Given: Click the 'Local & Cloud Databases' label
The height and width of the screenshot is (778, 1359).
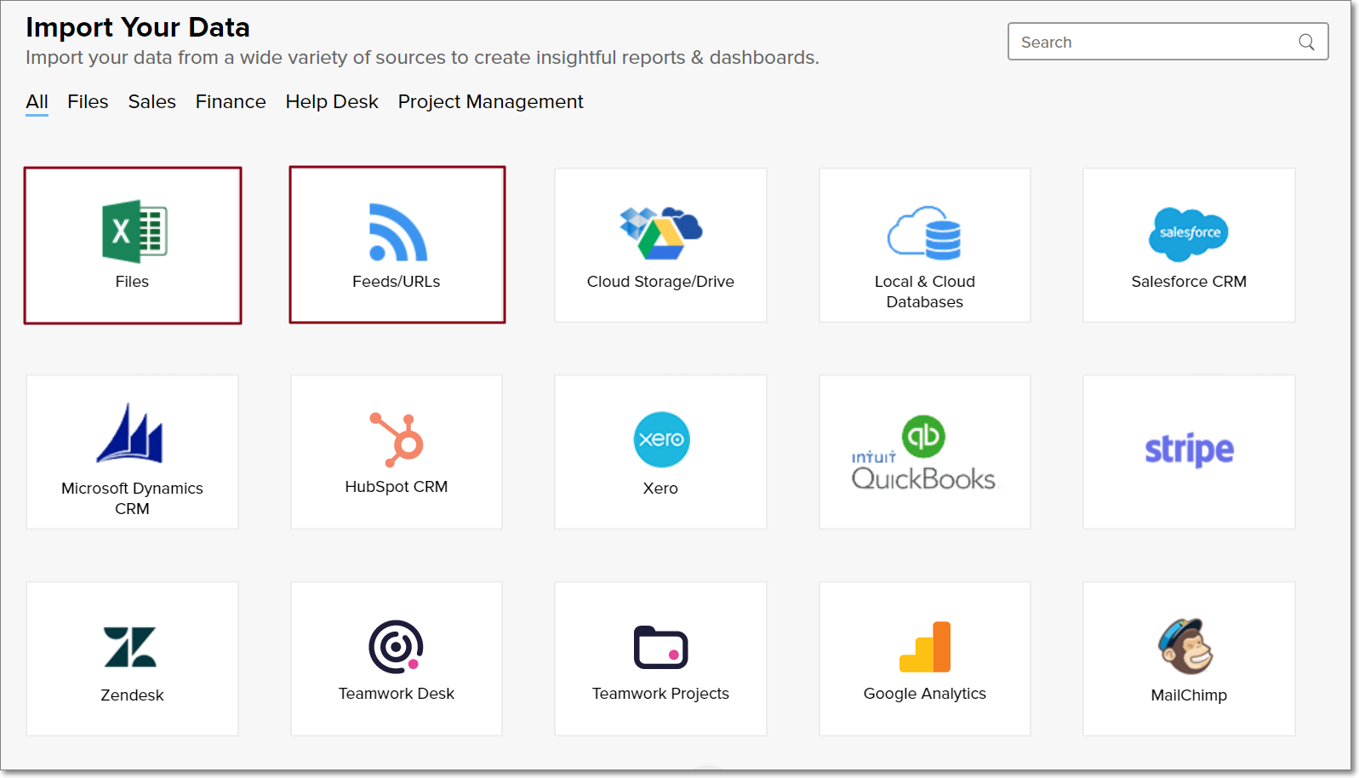Looking at the screenshot, I should pyautogui.click(x=925, y=292).
